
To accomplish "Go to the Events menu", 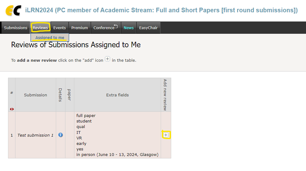I will pos(60,28).
